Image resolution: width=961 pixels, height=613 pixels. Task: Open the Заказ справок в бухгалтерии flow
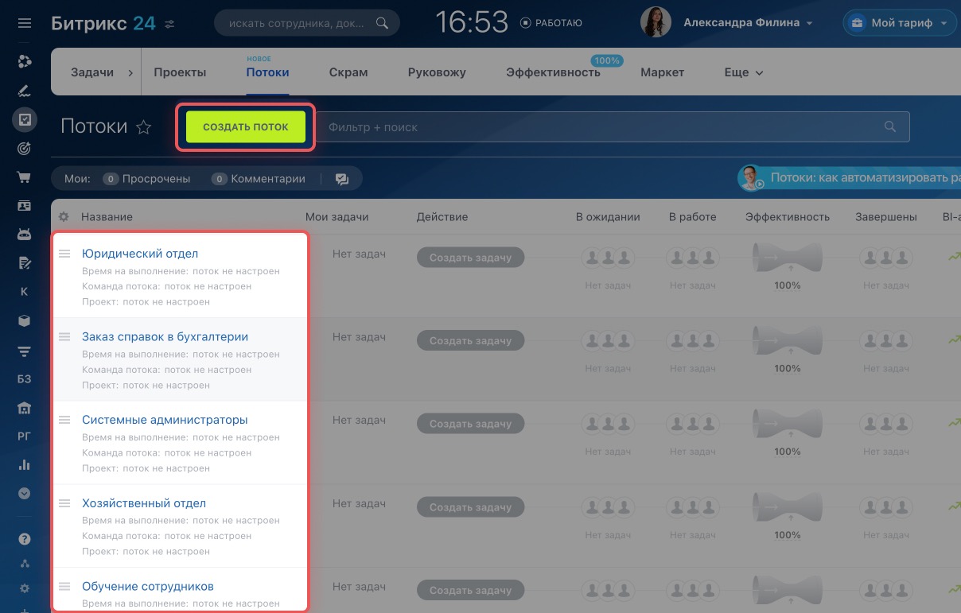pos(165,336)
